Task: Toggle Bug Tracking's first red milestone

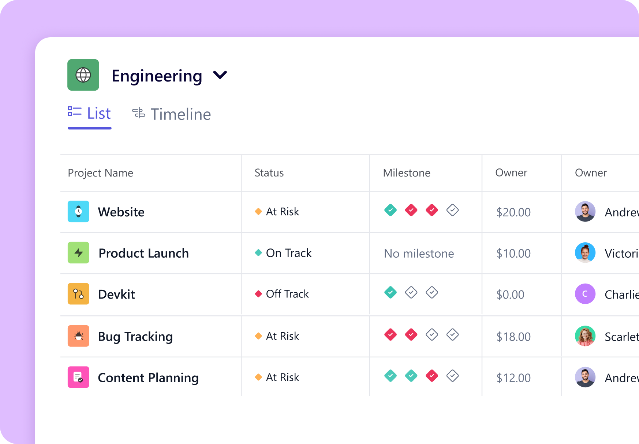Action: coord(390,334)
